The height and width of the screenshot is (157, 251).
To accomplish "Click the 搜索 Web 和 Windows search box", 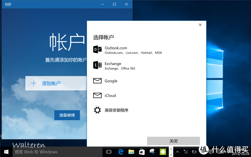I will click(x=57, y=152).
